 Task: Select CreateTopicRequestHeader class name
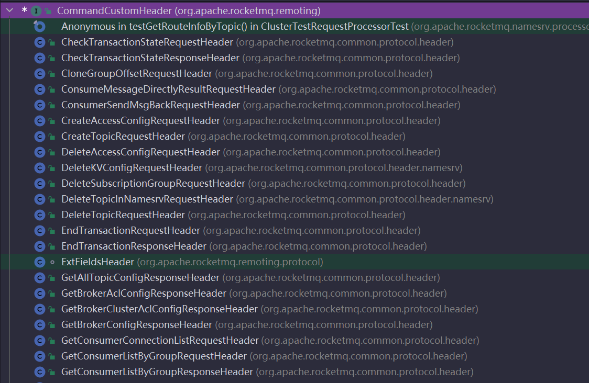coord(123,136)
